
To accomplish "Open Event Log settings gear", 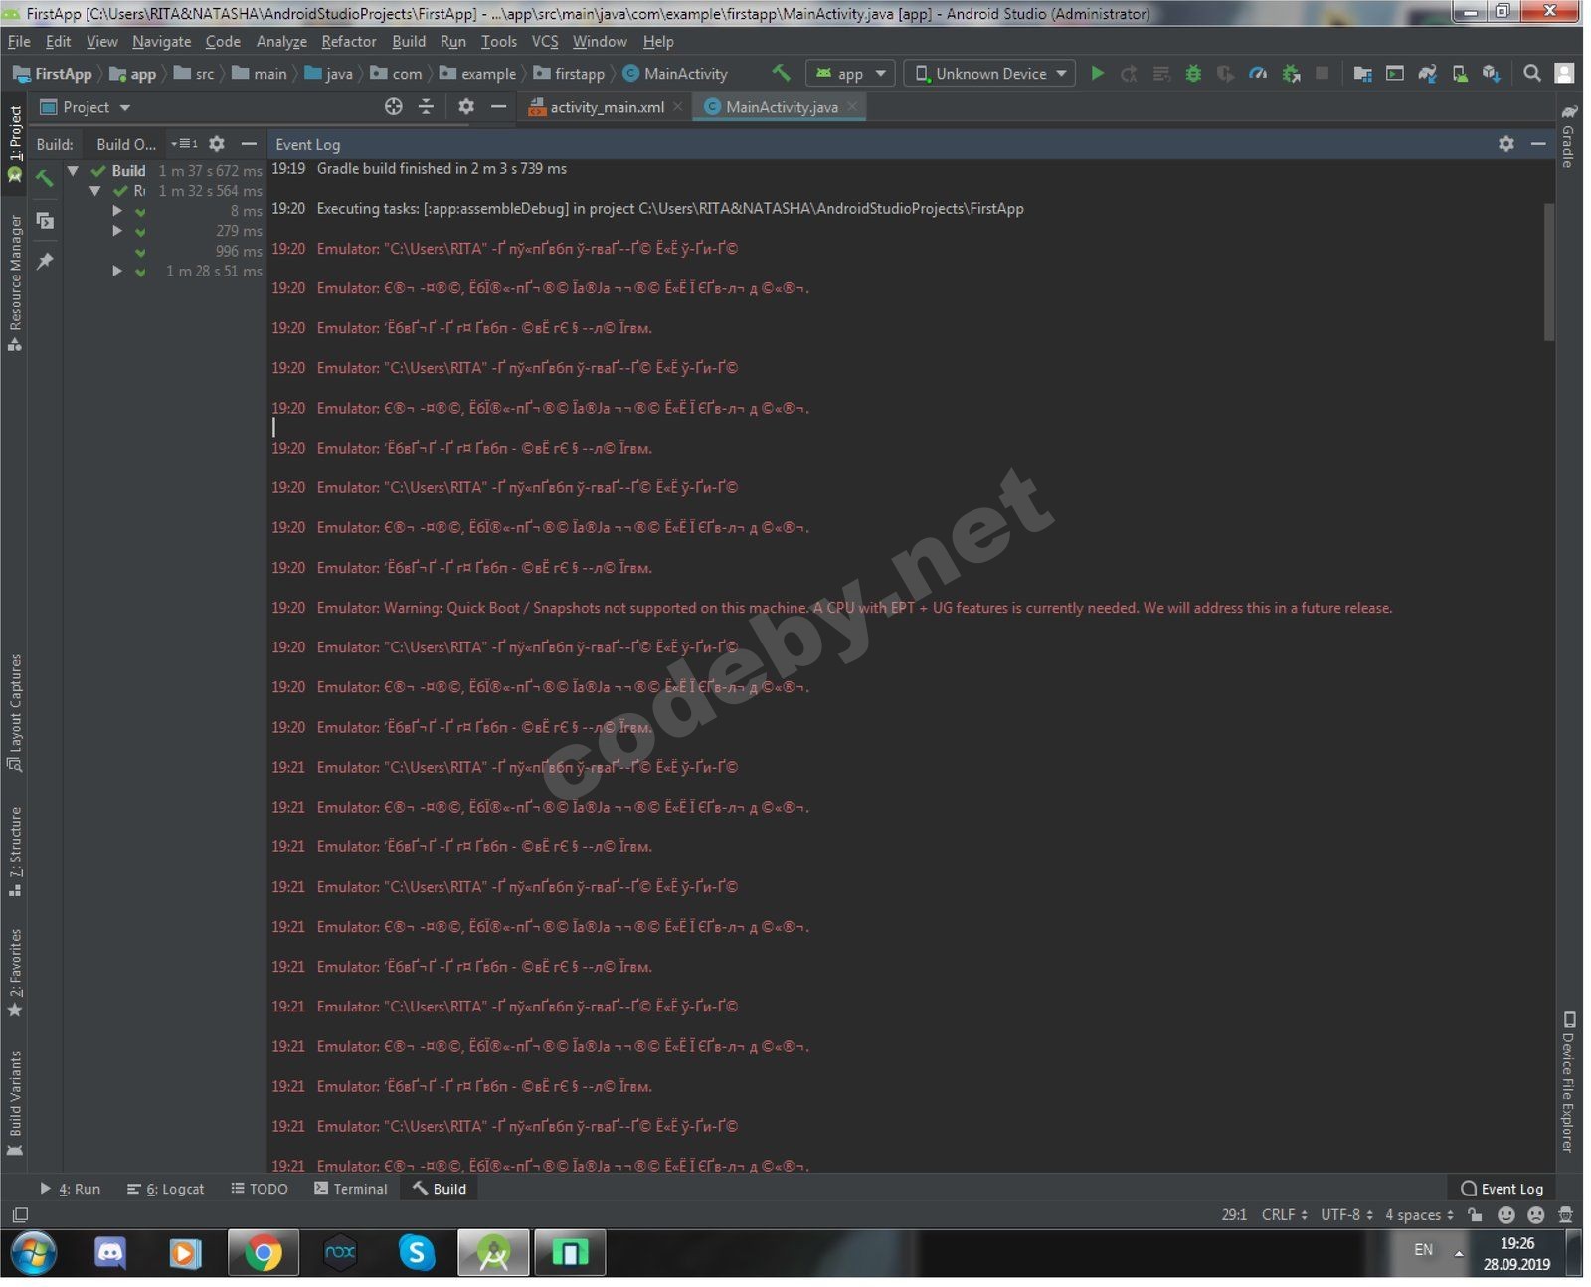I will (1506, 144).
